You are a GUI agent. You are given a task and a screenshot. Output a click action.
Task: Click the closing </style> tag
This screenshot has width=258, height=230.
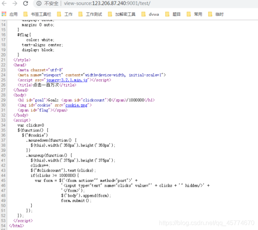pos(22,60)
